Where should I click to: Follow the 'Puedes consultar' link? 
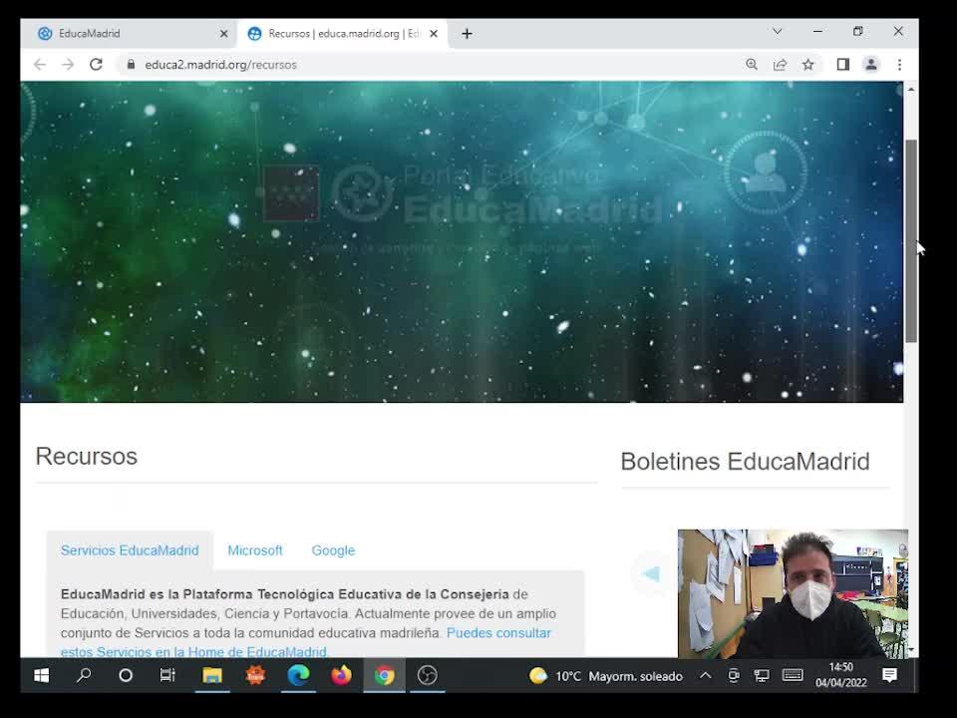[x=498, y=633]
